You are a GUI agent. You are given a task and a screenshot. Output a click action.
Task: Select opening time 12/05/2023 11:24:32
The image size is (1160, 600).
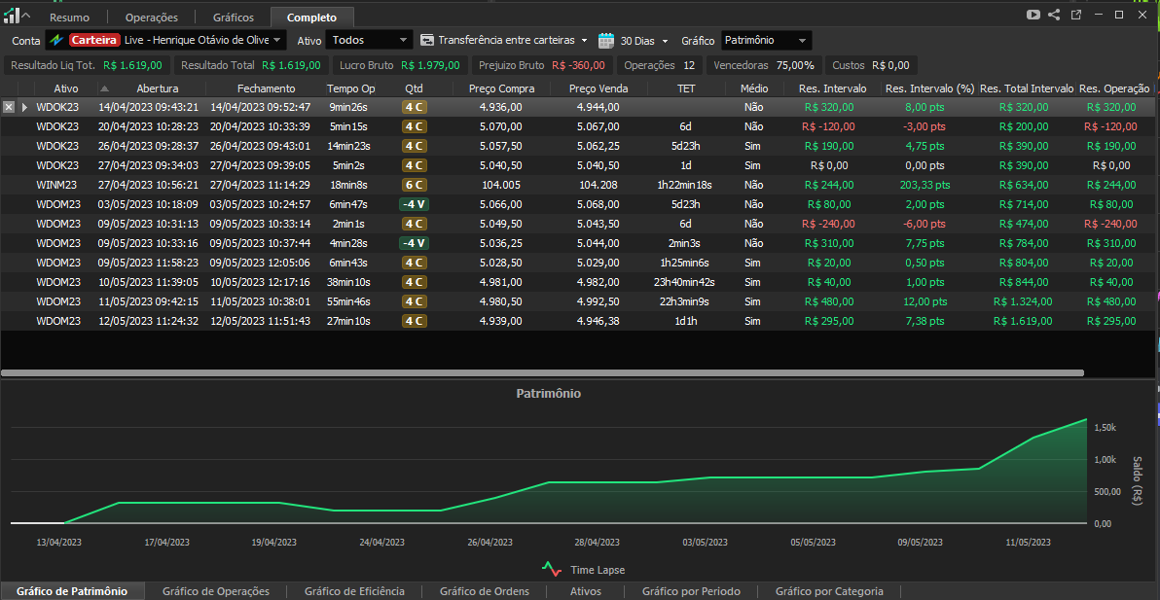pyautogui.click(x=148, y=321)
